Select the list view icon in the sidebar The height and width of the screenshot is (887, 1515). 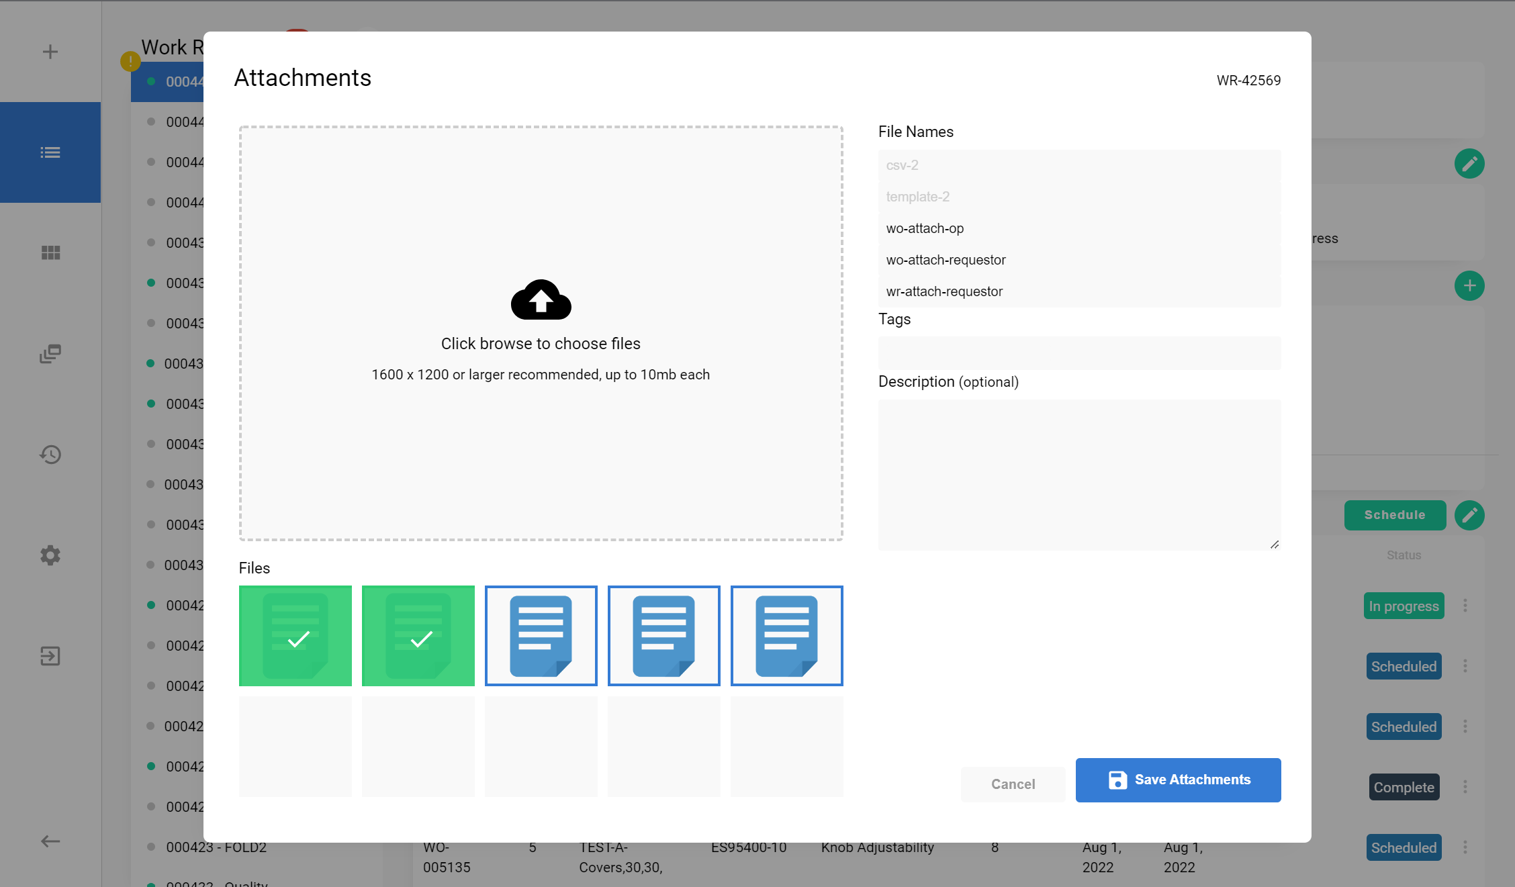[50, 152]
